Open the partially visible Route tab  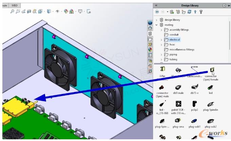point(5,5)
